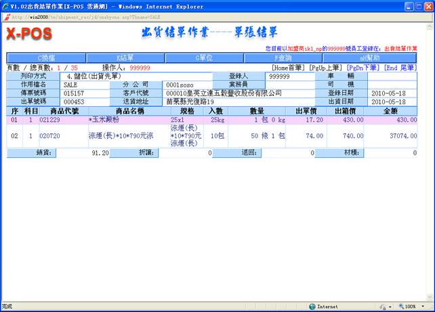Click the 客戶代號 customer code value
Viewport: 435px width, 312px height.
pos(224,93)
